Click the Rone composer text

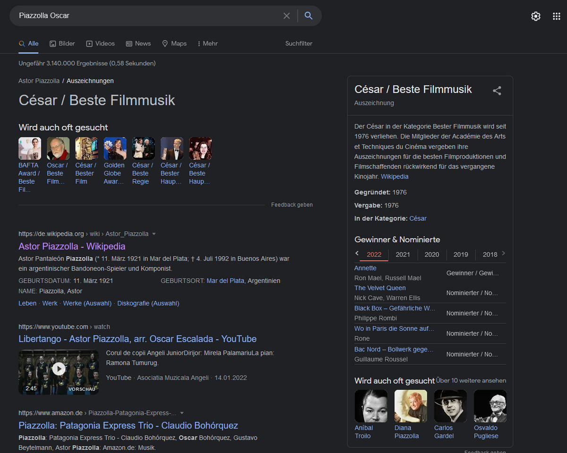[x=362, y=338]
